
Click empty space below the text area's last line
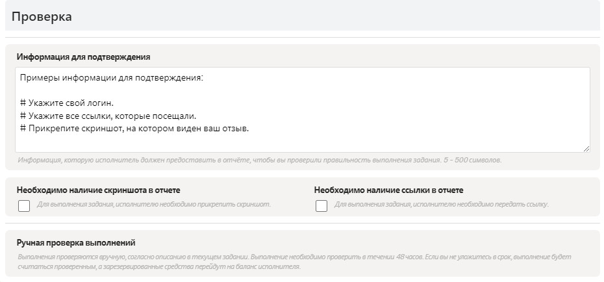[260, 142]
